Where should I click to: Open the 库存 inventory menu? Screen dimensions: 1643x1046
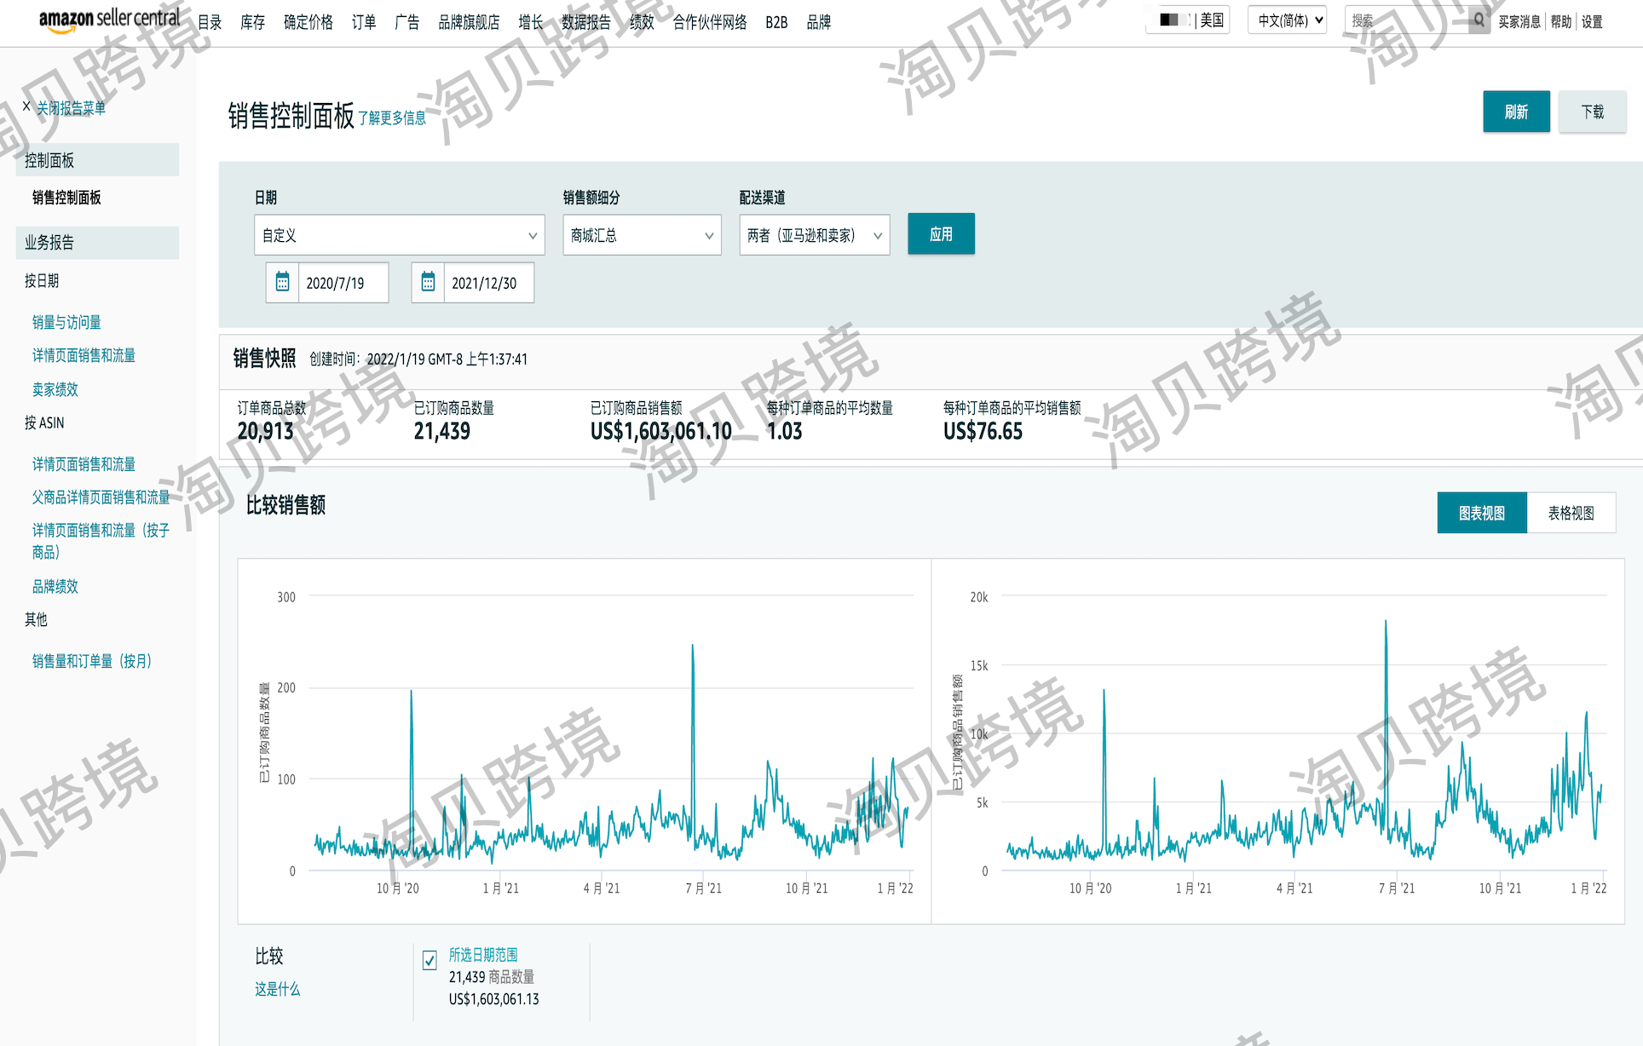tap(252, 22)
